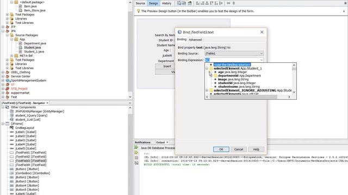Viewport: 348px width, 195px height.
Task: Open the History editor tab
Action: 167,3
